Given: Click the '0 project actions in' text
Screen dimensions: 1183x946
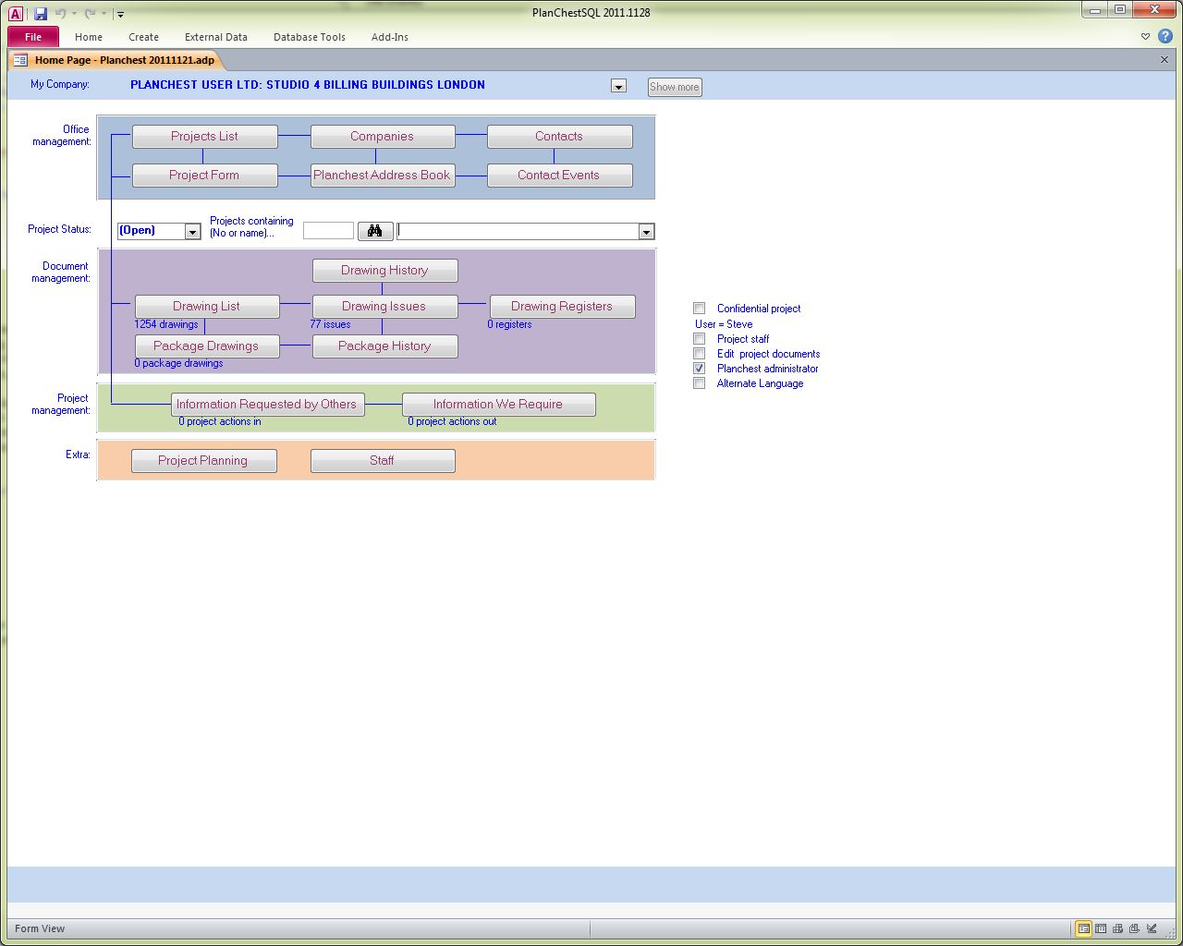Looking at the screenshot, I should 220,422.
